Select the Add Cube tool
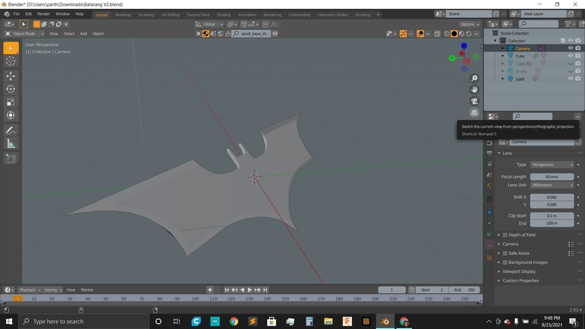The width and height of the screenshot is (585, 329). [11, 158]
